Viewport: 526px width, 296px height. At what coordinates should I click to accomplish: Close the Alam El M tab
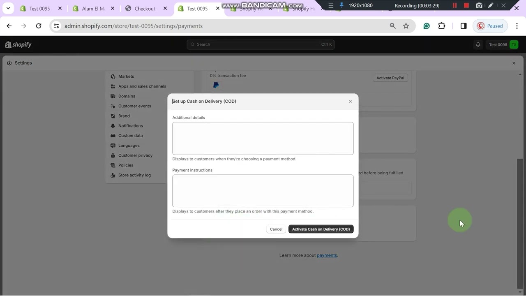113,9
